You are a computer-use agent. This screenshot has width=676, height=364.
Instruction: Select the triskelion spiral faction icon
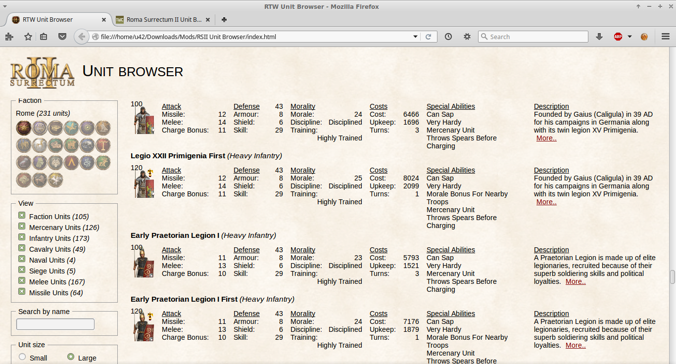[40, 128]
